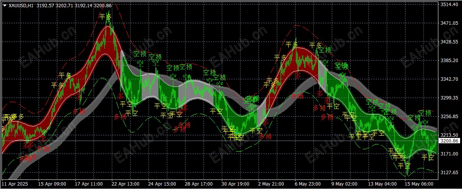Click price axis label 3385.20

[449, 61]
